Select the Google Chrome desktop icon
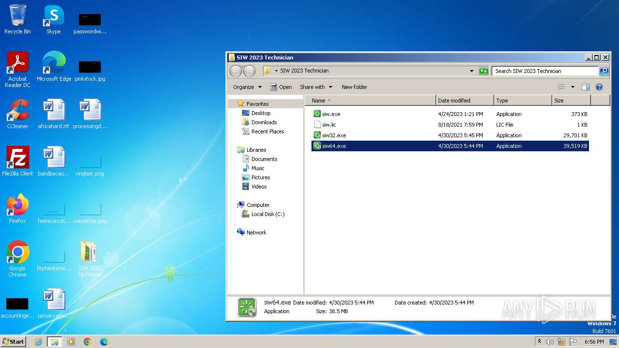 click(17, 259)
